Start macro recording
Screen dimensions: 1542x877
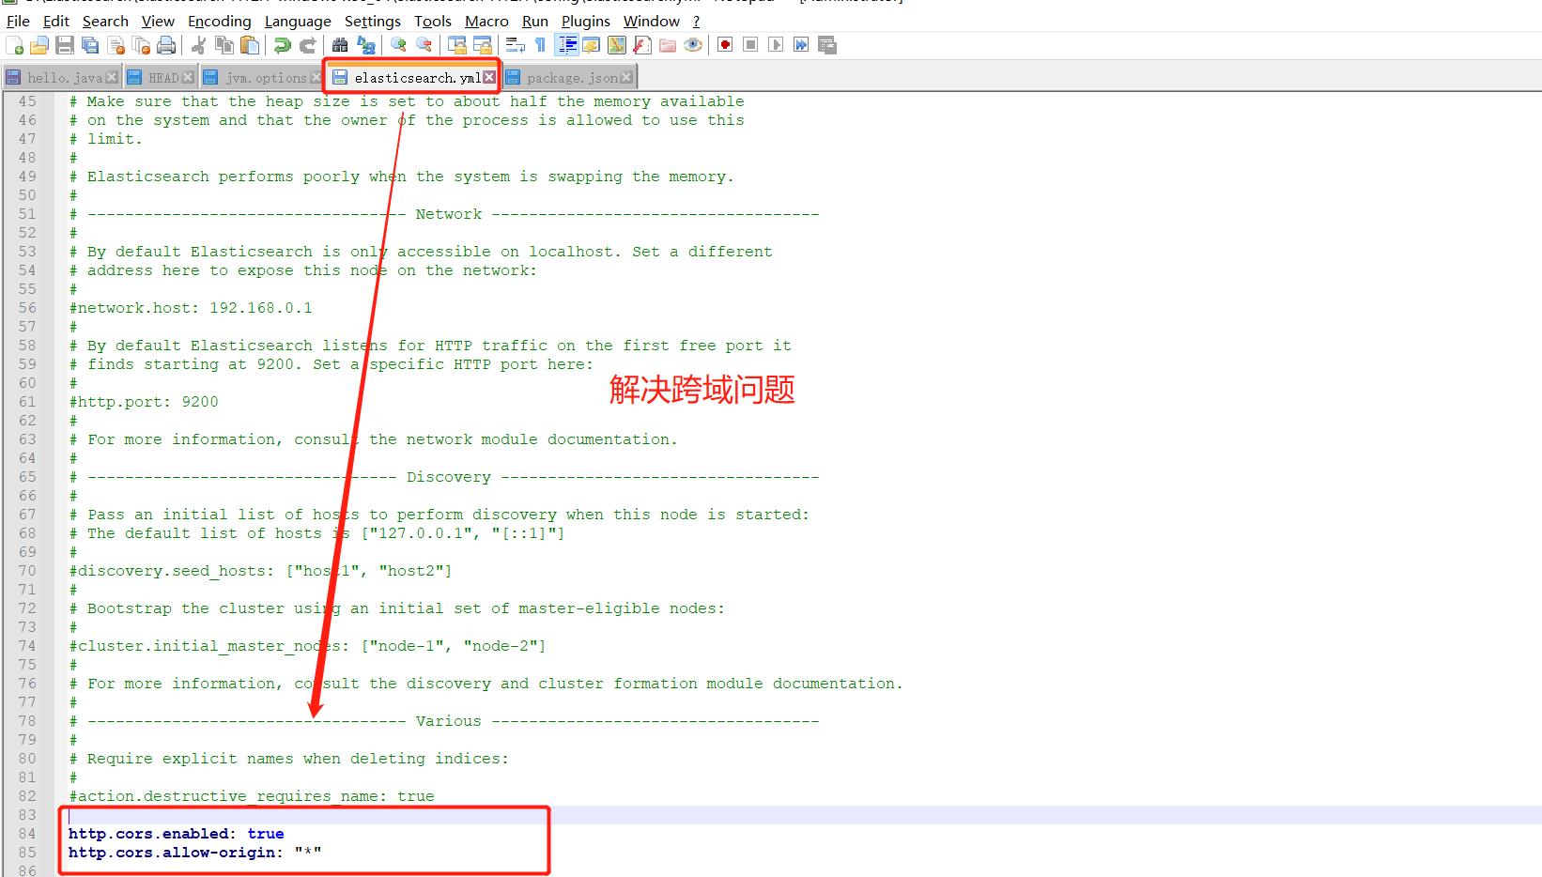725,45
